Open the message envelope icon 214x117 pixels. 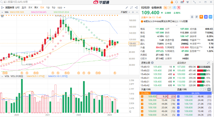click(182, 2)
